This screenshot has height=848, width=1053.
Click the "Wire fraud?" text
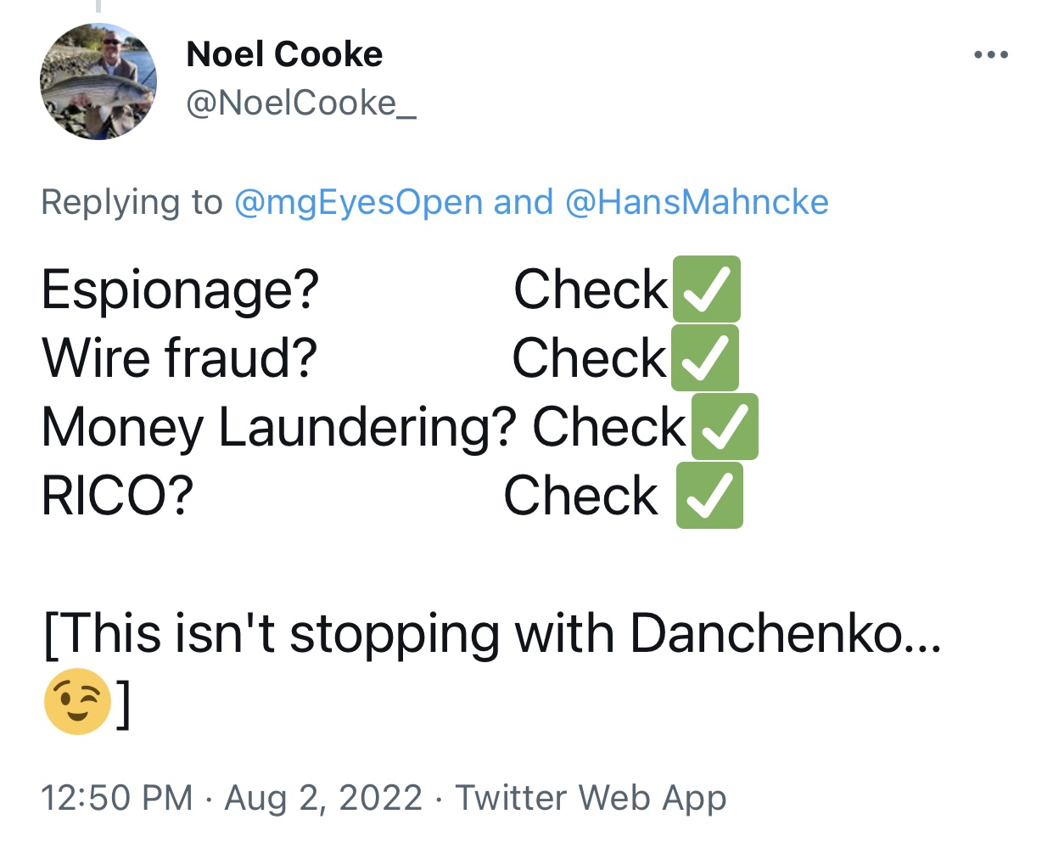179,358
